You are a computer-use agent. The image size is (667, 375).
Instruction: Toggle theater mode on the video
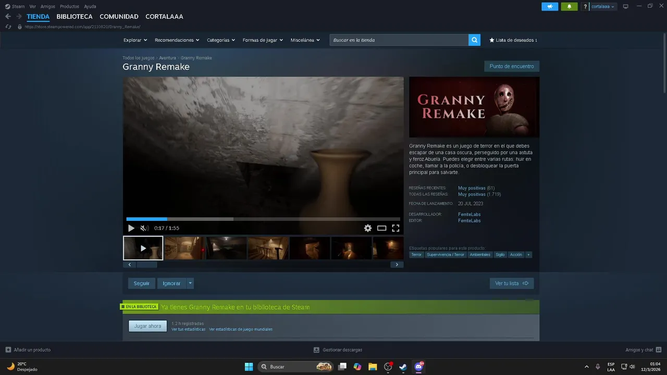[381, 228]
